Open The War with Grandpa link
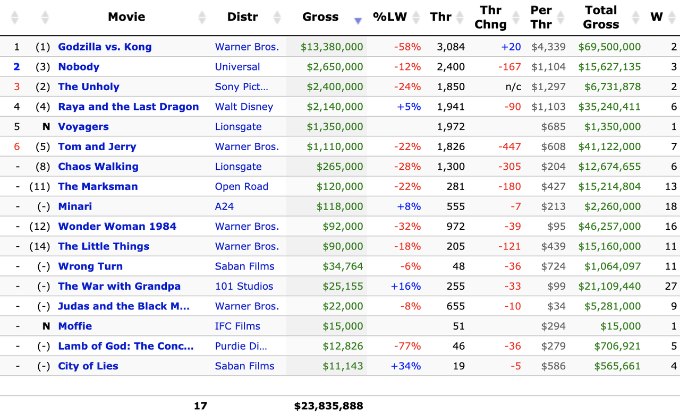This screenshot has height=415, width=680. (120, 286)
